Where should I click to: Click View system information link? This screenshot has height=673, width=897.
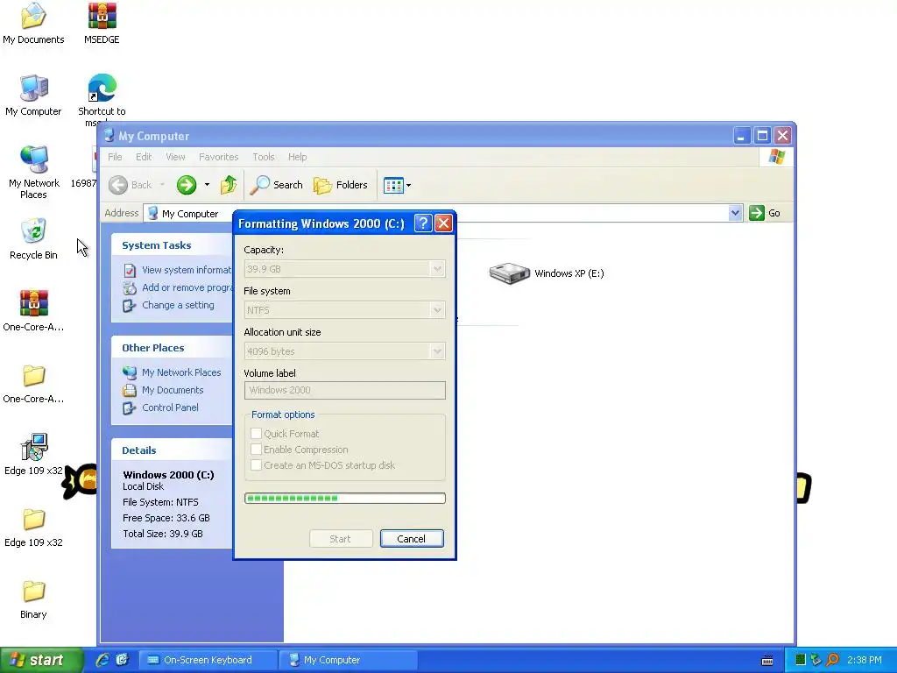click(x=187, y=270)
